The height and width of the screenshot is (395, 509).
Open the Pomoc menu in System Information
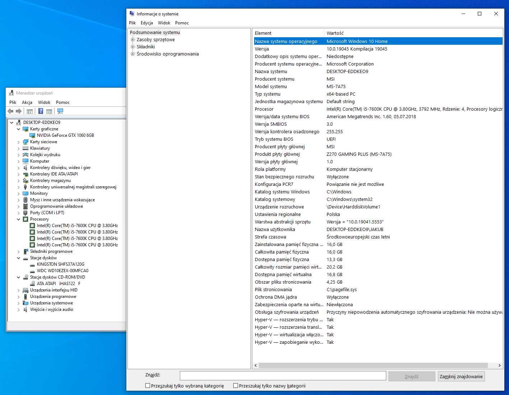coord(182,23)
